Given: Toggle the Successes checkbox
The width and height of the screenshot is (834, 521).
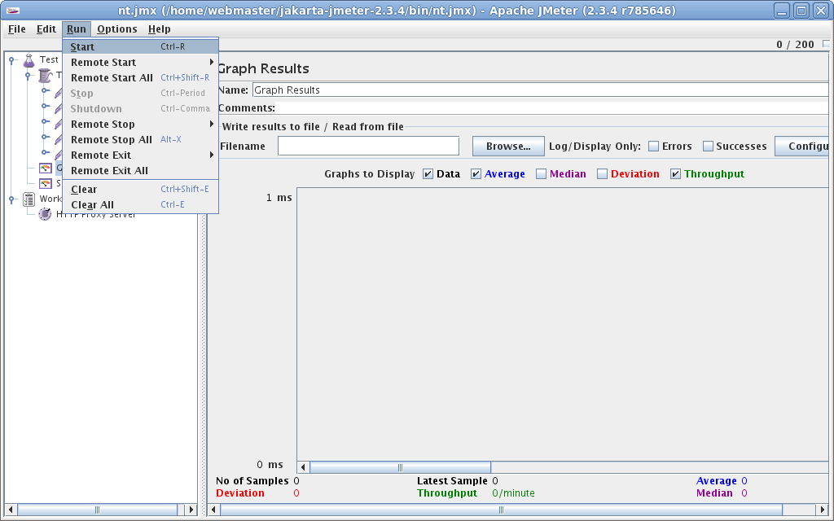Looking at the screenshot, I should 708,147.
